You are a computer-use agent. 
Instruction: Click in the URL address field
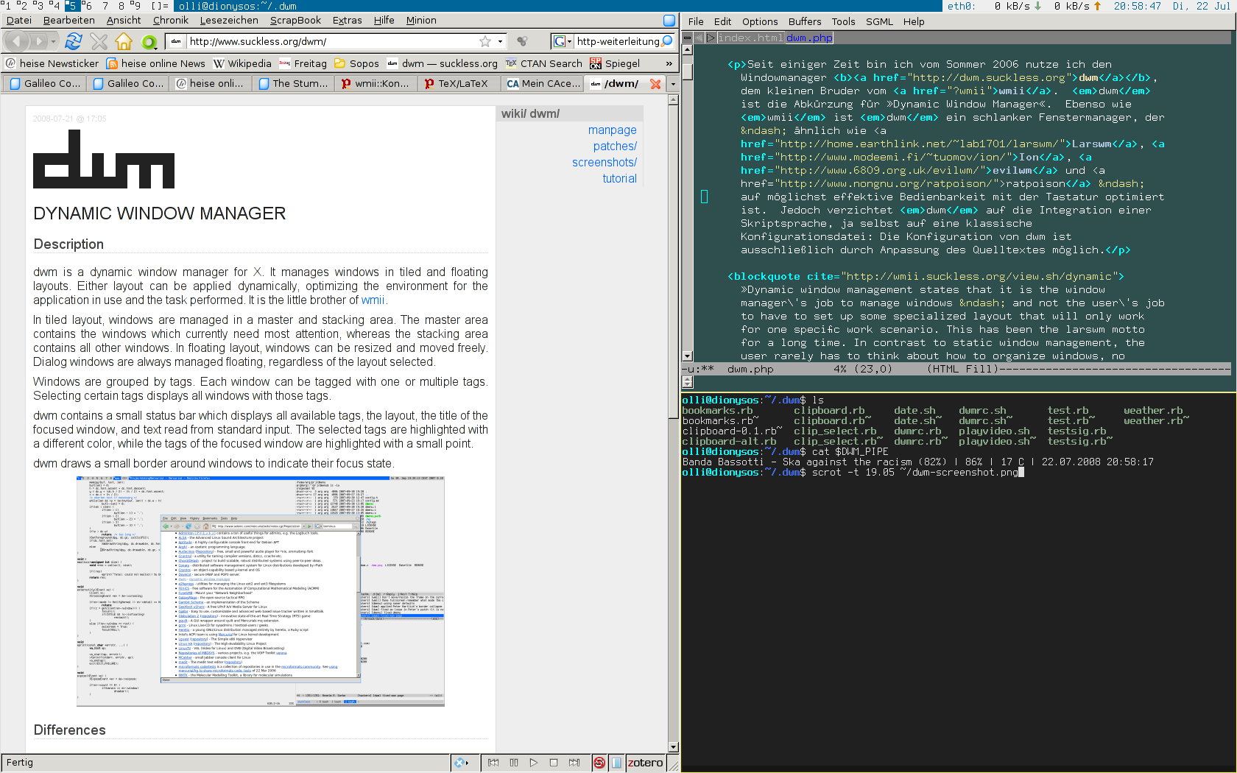click(x=331, y=42)
